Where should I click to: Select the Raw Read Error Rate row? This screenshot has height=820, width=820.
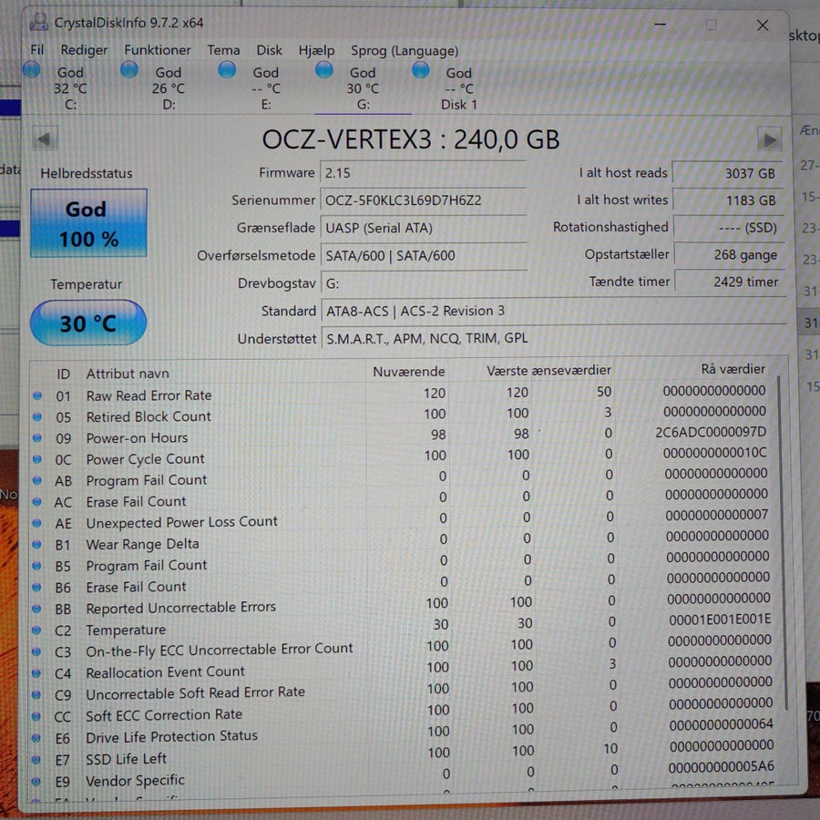tap(401, 394)
